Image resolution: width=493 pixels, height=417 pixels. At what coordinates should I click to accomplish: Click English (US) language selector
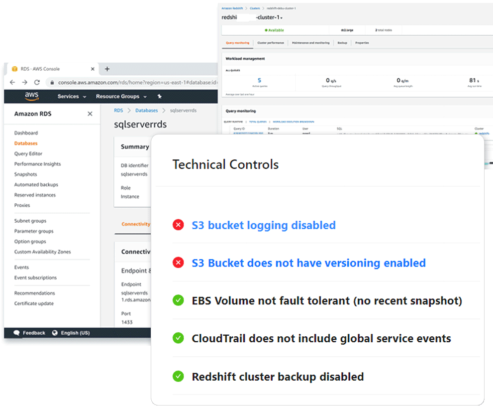[x=71, y=333]
